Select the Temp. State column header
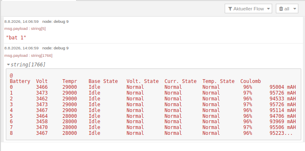This screenshot has height=151, width=305. (218, 81)
